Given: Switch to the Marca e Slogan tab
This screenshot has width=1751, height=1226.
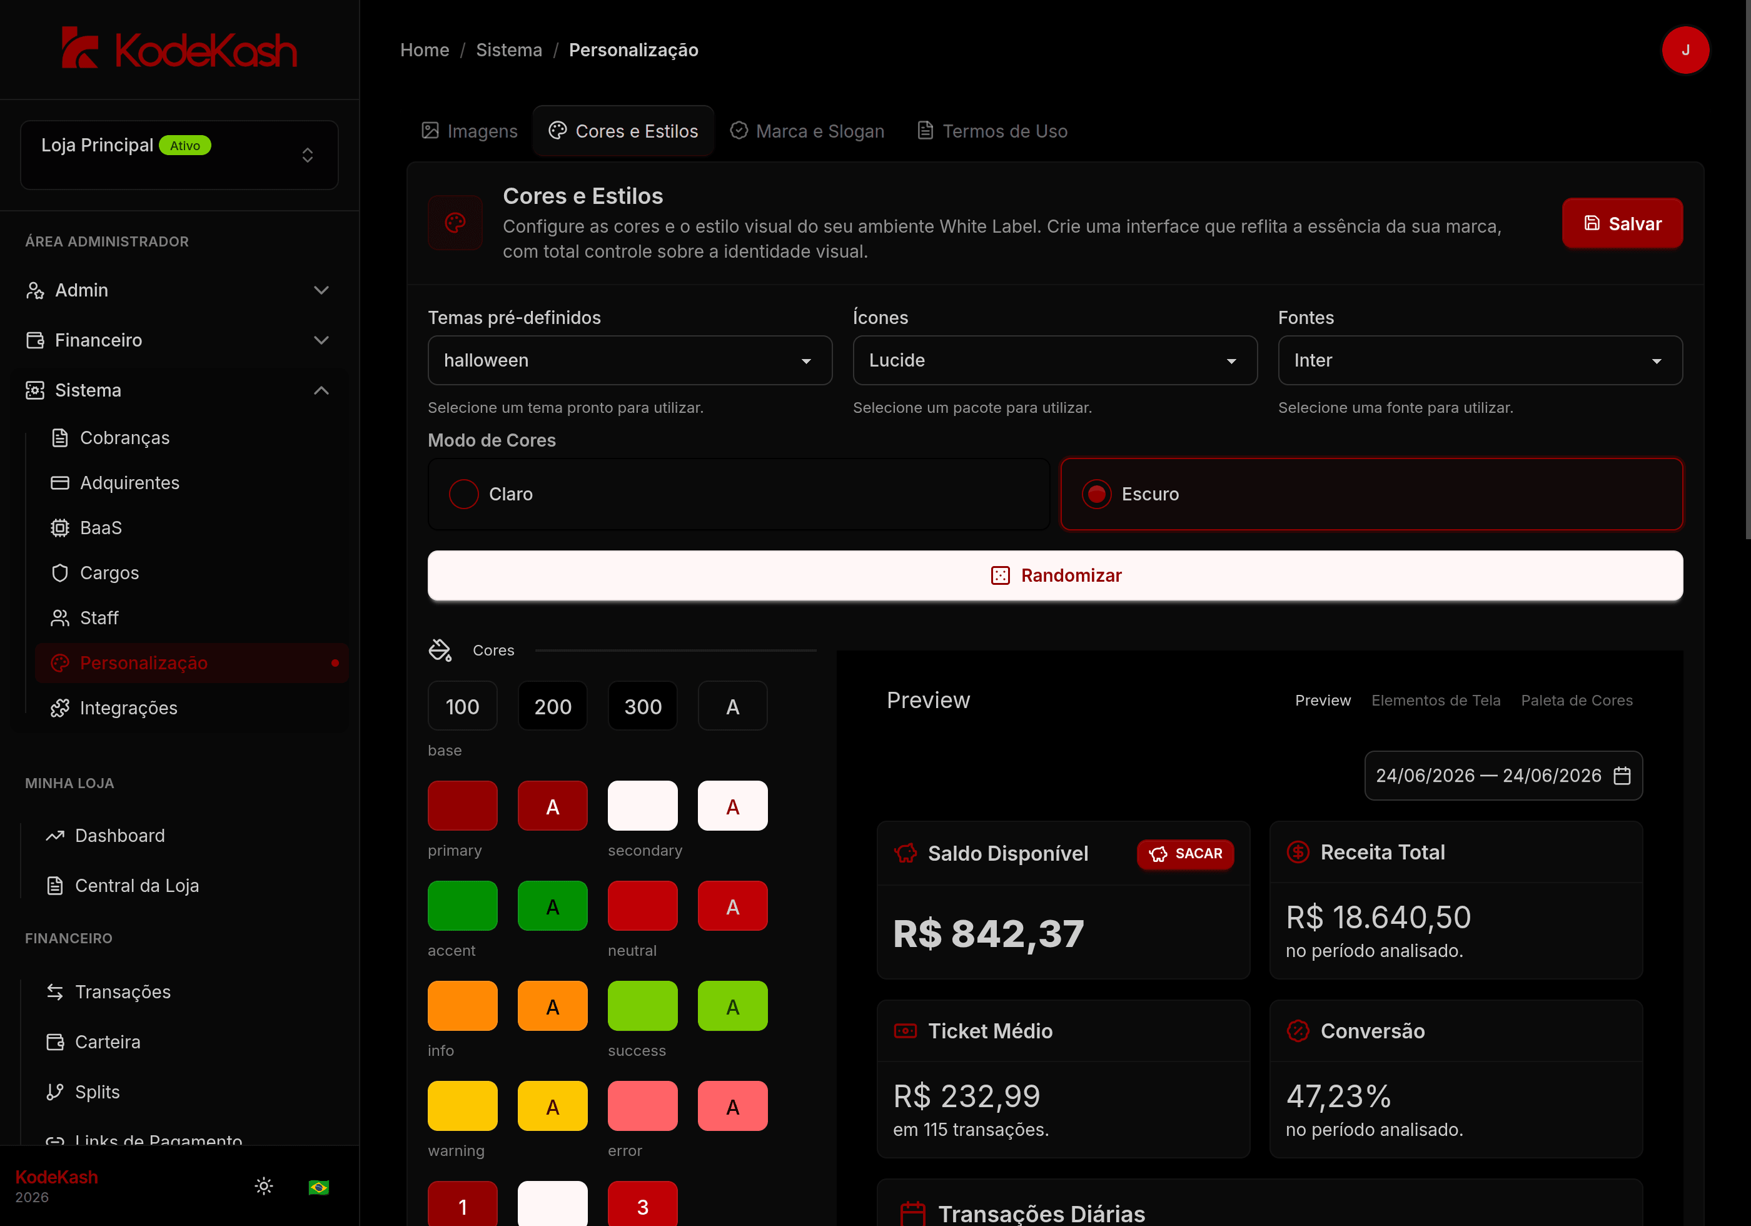Looking at the screenshot, I should [807, 131].
